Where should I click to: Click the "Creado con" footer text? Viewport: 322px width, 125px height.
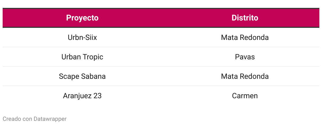pos(17,119)
